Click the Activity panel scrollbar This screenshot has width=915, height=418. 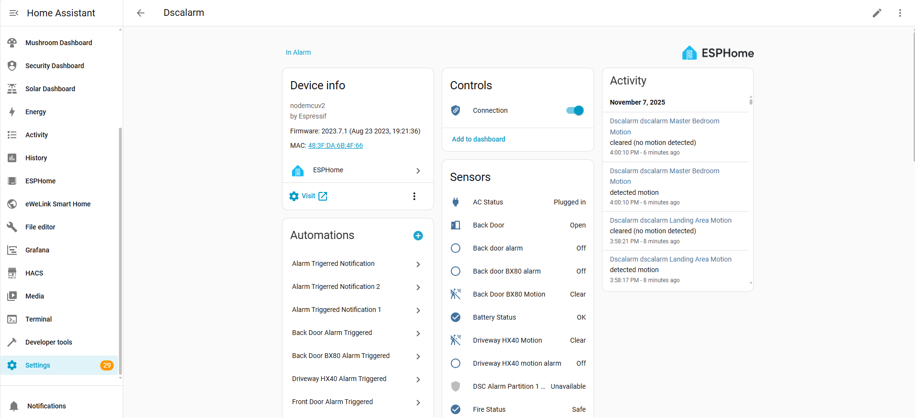(x=751, y=101)
